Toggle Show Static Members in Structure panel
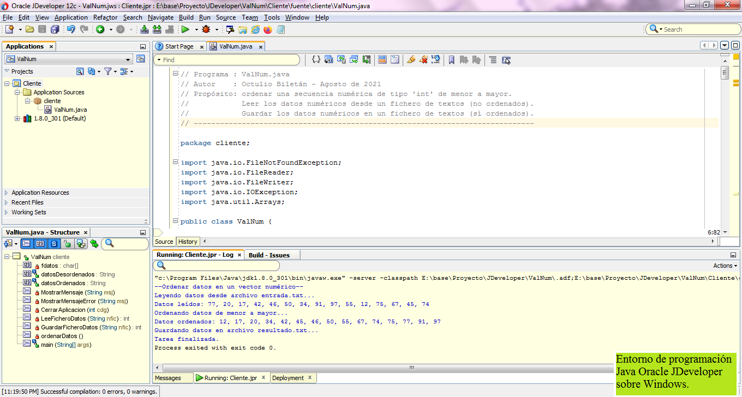 point(54,244)
